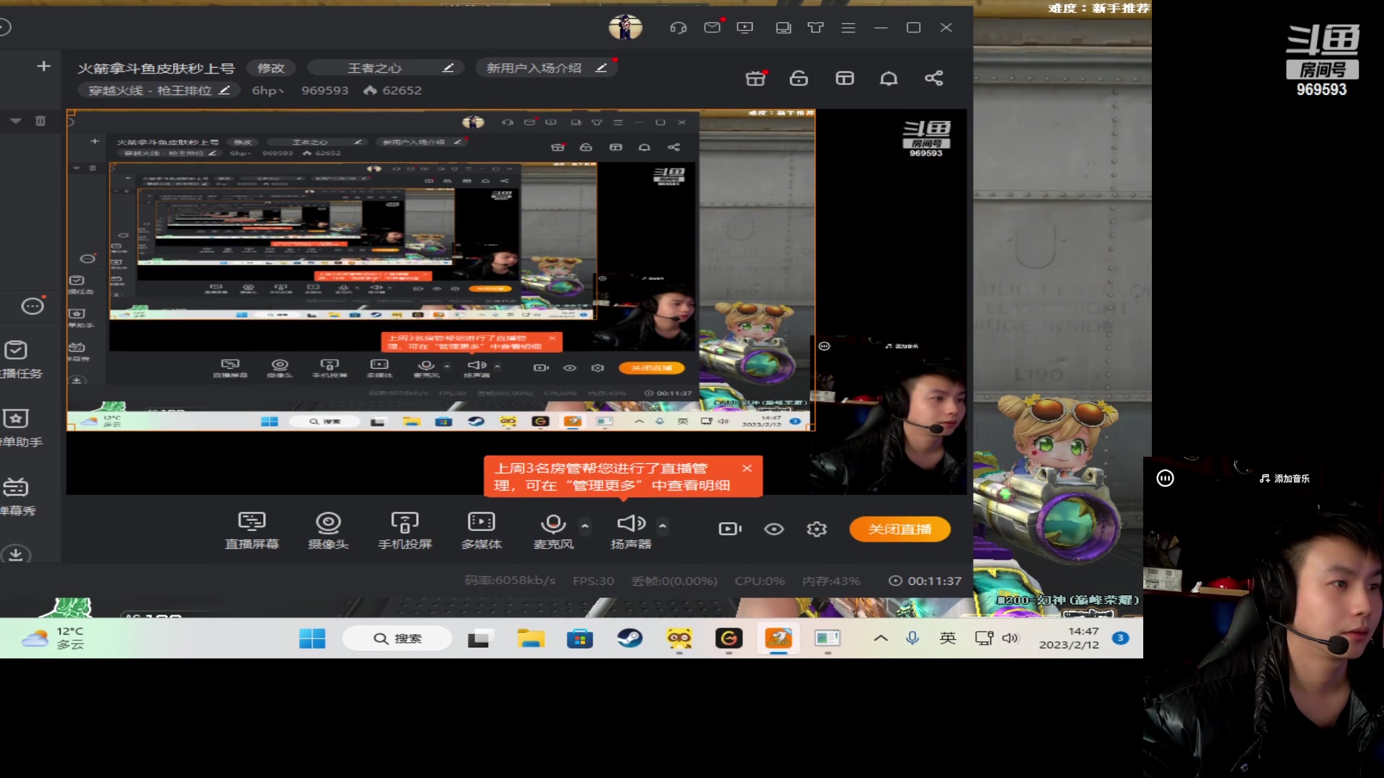Viewport: 1384px width, 778px height.
Task: Click the taskbar weather widget
Action: (x=54, y=638)
